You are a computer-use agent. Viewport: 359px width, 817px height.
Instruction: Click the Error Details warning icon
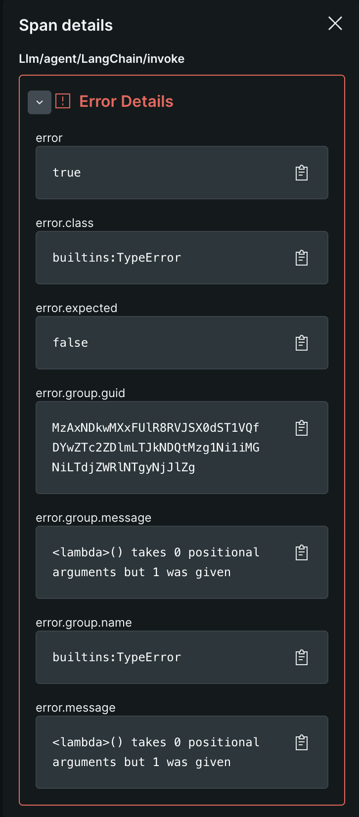63,101
